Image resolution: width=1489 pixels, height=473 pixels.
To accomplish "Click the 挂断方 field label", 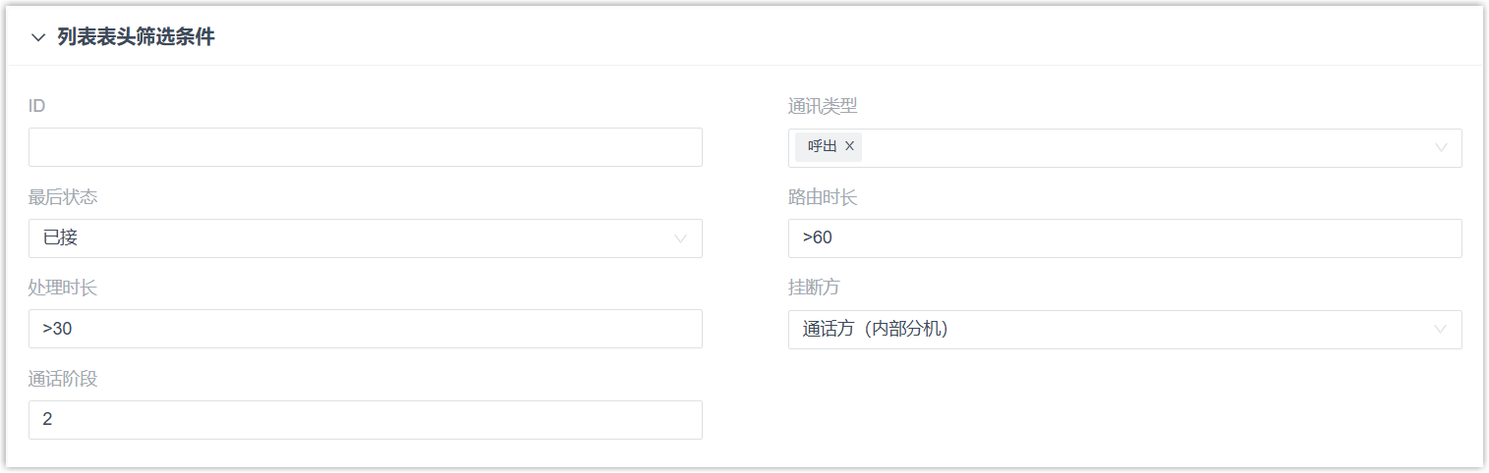I will (814, 288).
